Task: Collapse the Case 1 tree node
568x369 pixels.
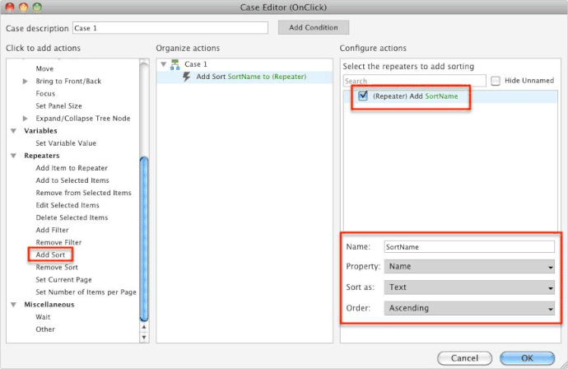Action: (163, 64)
